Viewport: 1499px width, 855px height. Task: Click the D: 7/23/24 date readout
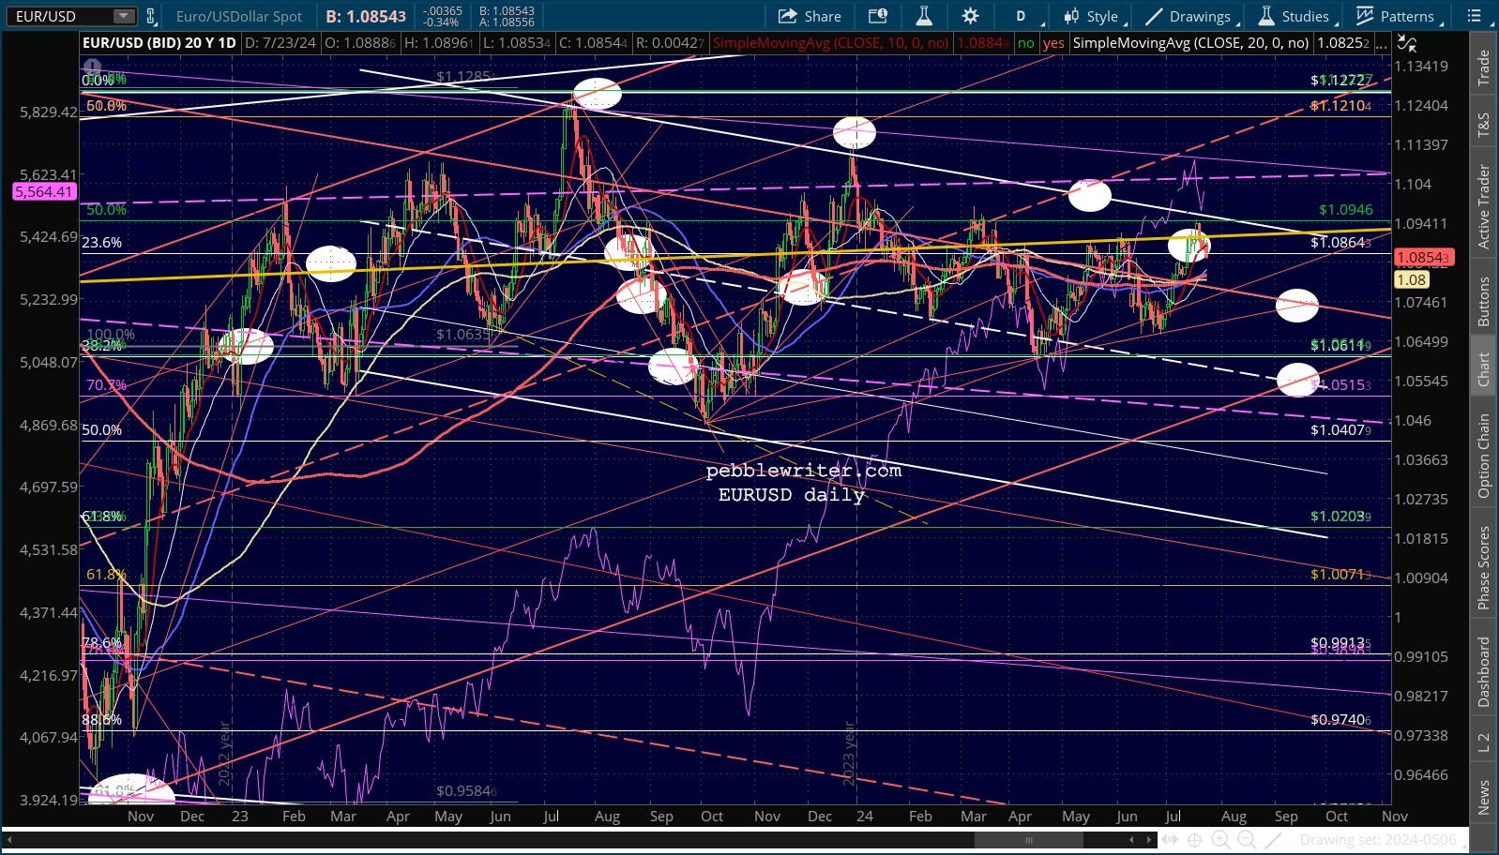(x=280, y=43)
